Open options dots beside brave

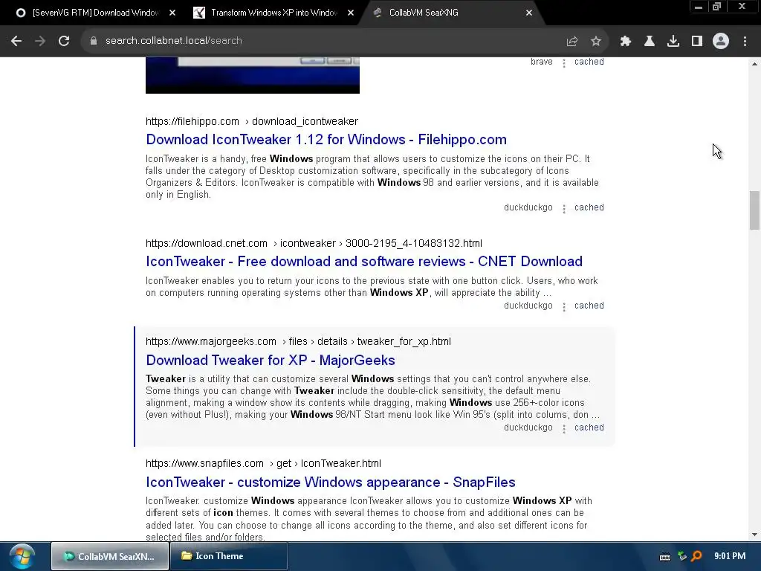[x=564, y=63]
